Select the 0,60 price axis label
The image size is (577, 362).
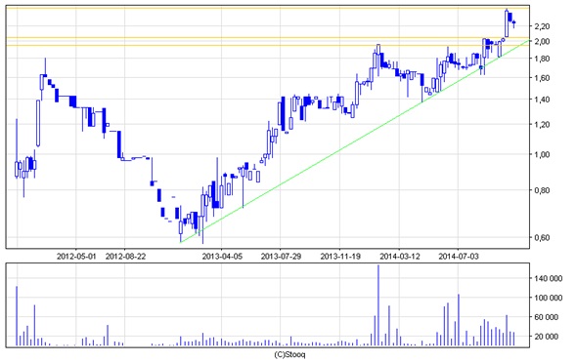[542, 238]
